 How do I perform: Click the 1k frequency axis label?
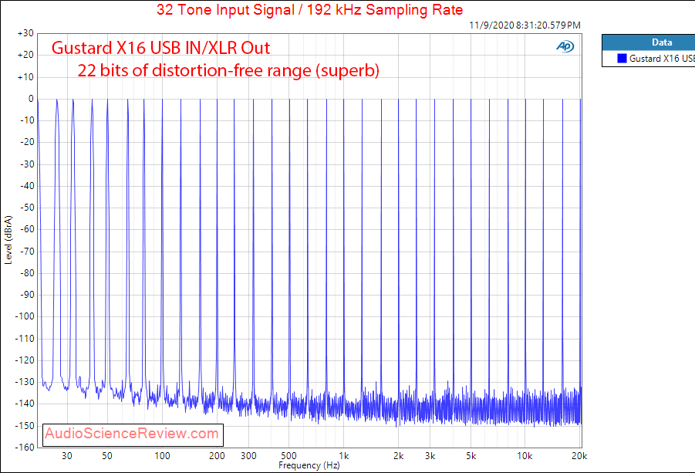[344, 456]
